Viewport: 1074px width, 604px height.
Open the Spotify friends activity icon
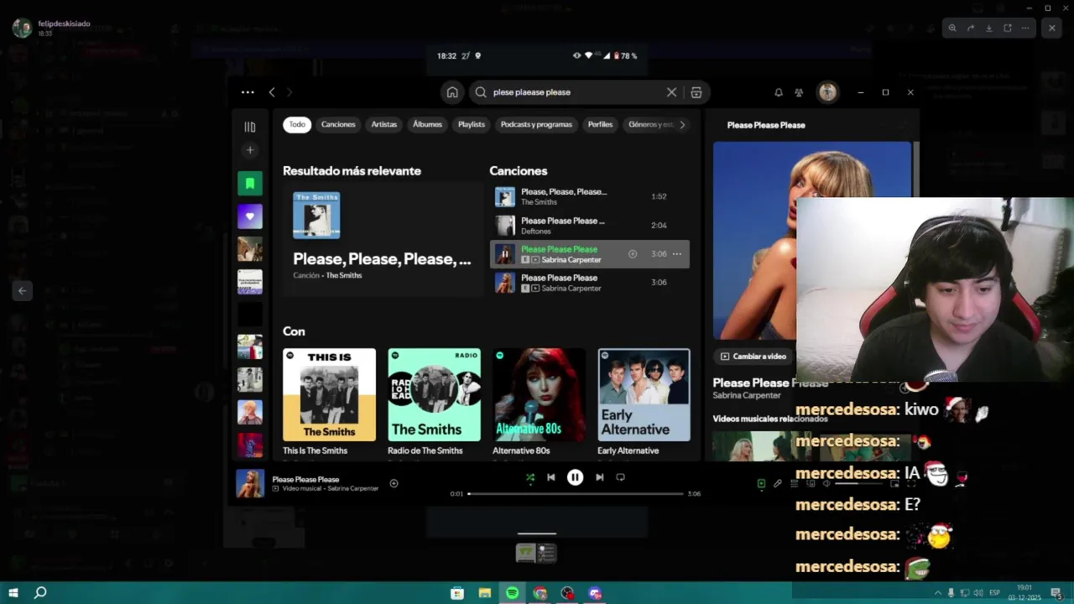tap(799, 92)
